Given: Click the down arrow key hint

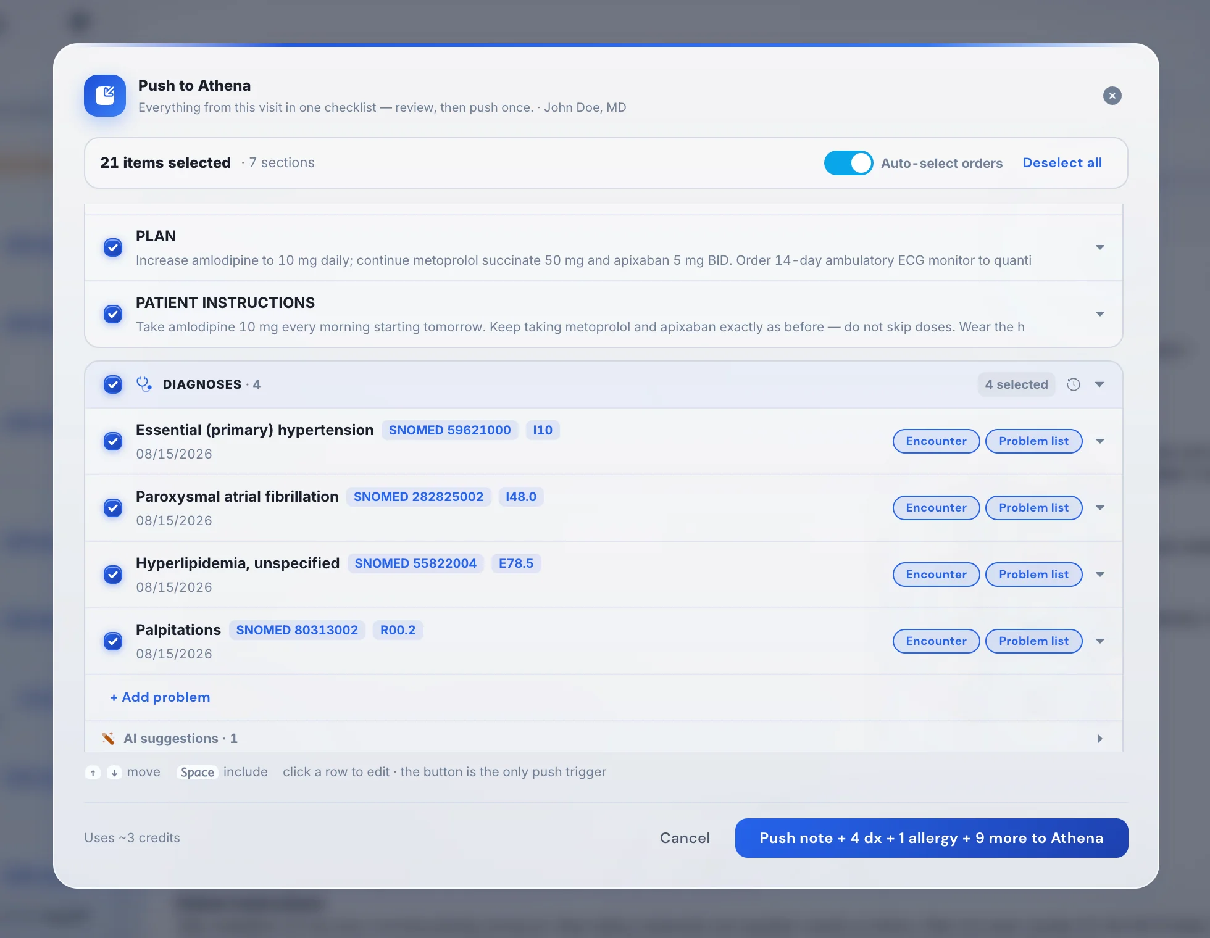Looking at the screenshot, I should [x=114, y=773].
